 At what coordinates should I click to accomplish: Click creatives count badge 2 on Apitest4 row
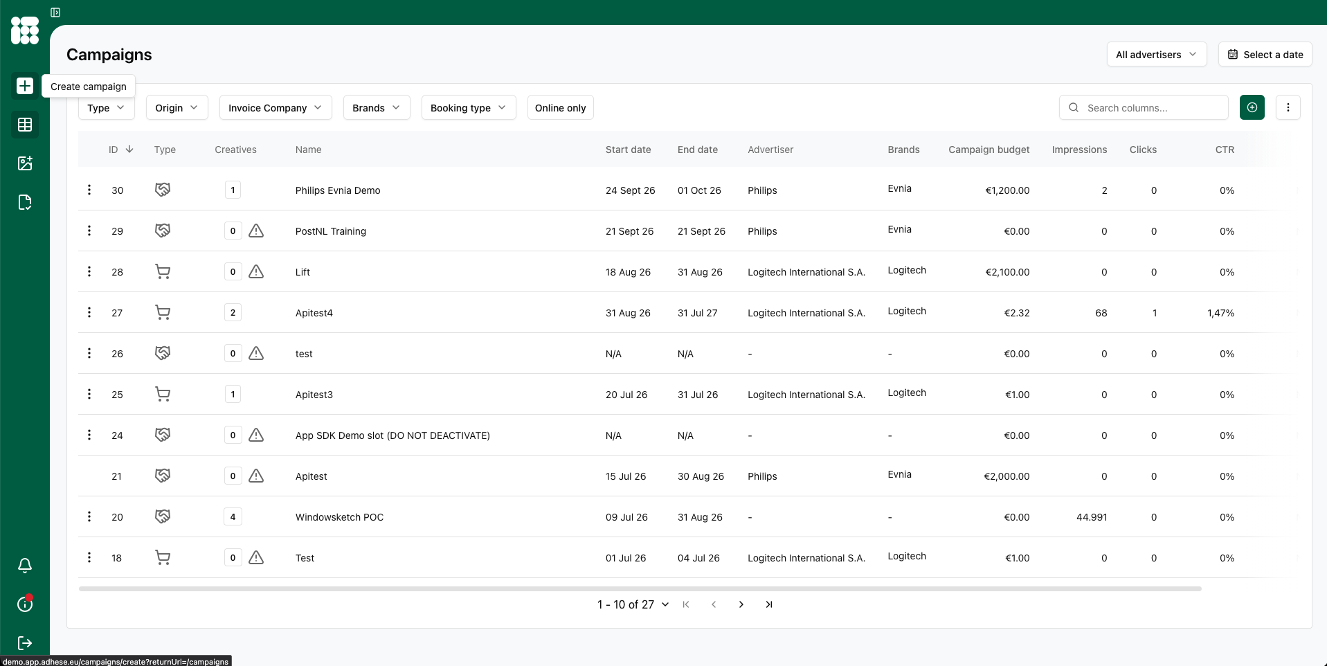[x=233, y=312]
